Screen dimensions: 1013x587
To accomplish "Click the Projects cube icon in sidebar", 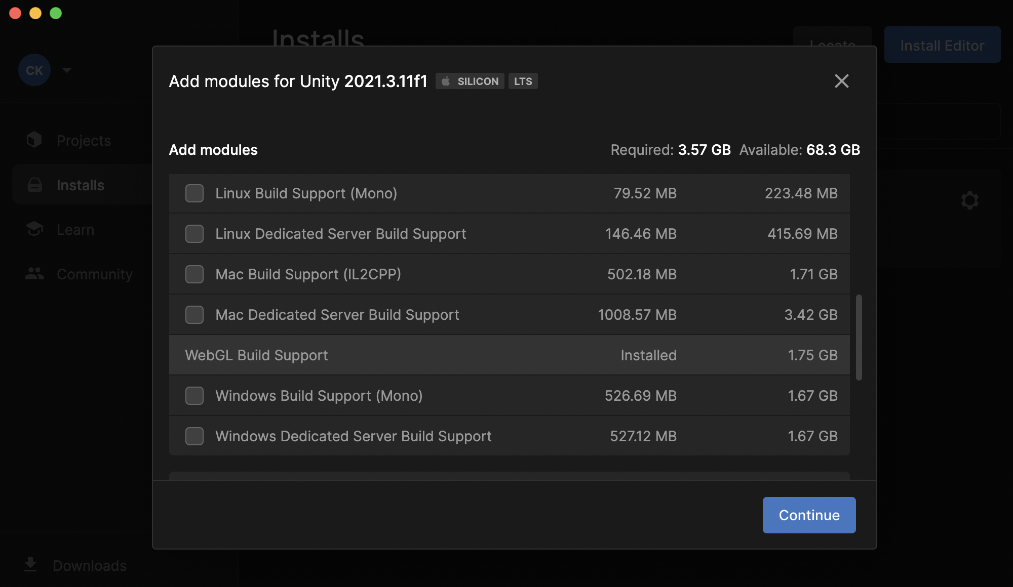I will (x=34, y=140).
